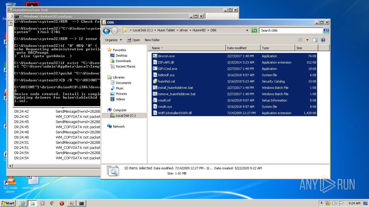Click the HuionHID breadcrumb segment
This screenshot has width=369, height=207.
coord(199,30)
